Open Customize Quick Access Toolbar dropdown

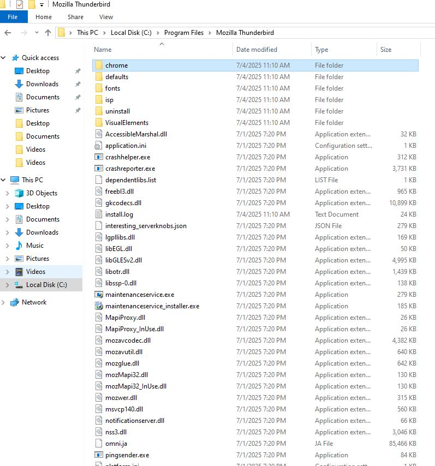point(41,5)
